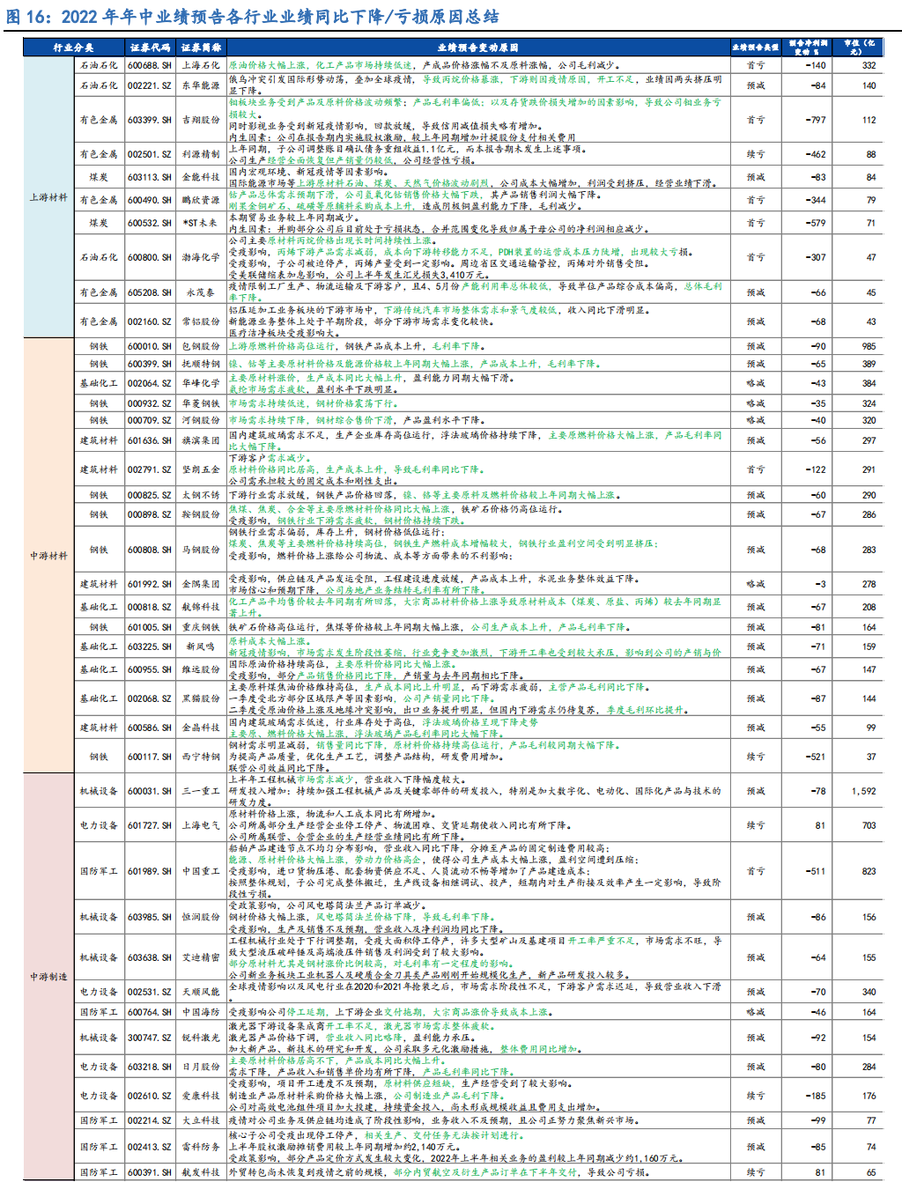Select the 行业分类 column header
This screenshot has width=902, height=1182.
click(x=73, y=48)
